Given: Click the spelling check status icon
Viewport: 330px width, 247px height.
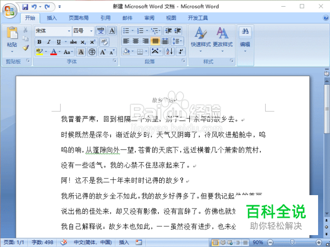Looking at the screenshot, I should 63,242.
